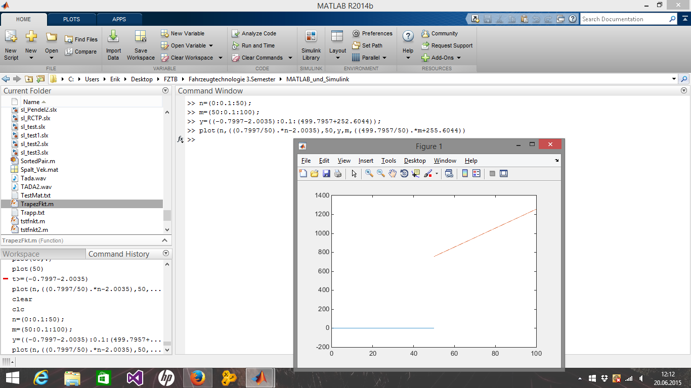Select the Data Cursor tool
The height and width of the screenshot is (388, 691).
click(x=416, y=174)
